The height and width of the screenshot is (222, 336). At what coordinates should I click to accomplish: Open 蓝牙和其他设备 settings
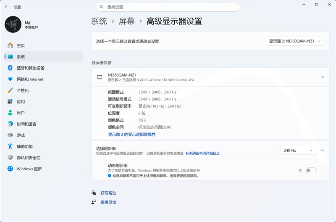click(x=44, y=68)
